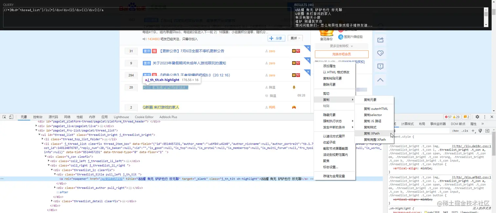Click the issues badge showing 2
The width and height of the screenshot is (496, 213).
point(466,117)
